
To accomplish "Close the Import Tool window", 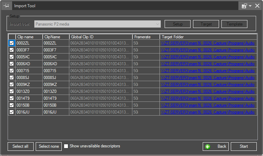I will (257, 6).
